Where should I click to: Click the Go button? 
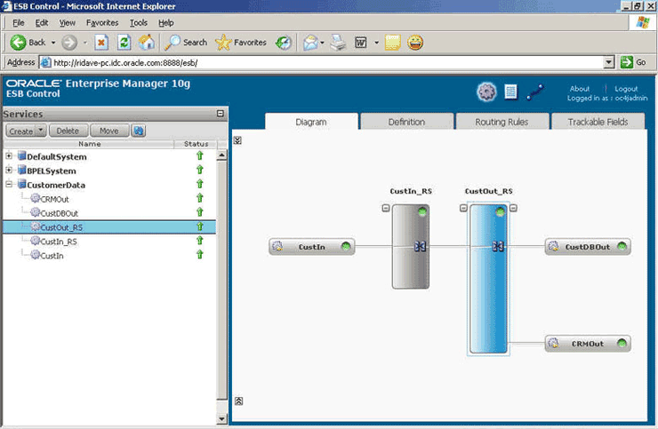coord(633,62)
